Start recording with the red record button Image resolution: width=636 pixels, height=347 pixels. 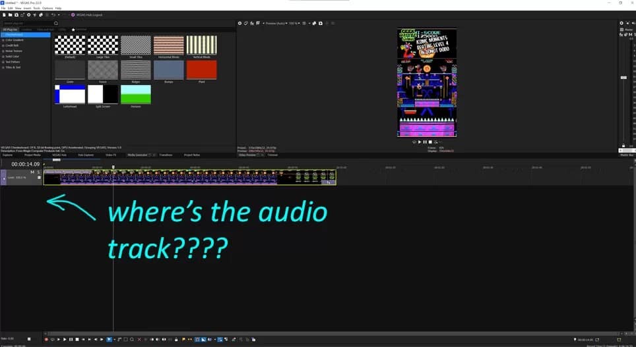click(46, 339)
